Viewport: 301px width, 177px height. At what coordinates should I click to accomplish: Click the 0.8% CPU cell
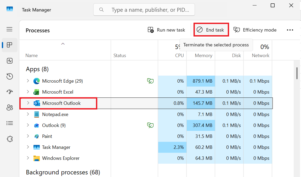coord(172,103)
